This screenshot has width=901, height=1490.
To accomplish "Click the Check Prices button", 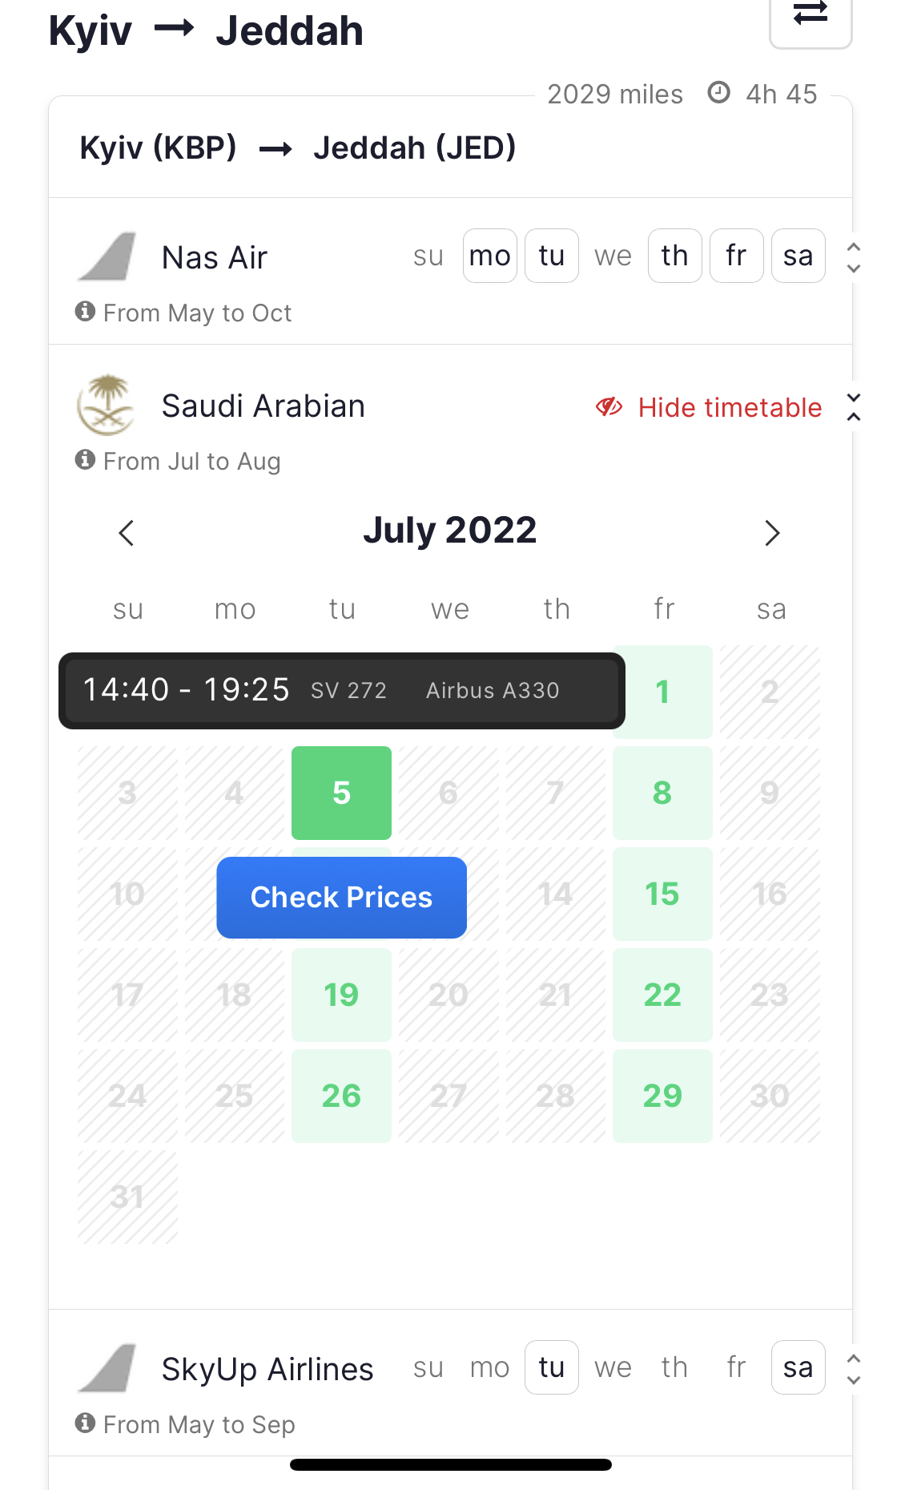I will [341, 897].
